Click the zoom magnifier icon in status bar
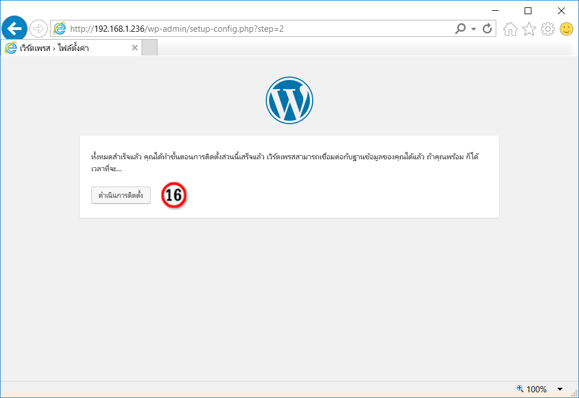Viewport: 579px width, 398px height. (520, 388)
